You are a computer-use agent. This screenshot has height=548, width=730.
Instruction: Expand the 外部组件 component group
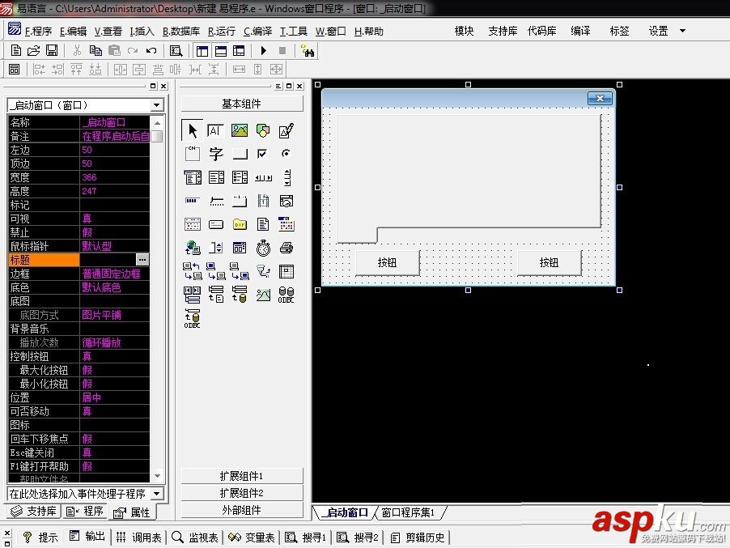point(242,510)
